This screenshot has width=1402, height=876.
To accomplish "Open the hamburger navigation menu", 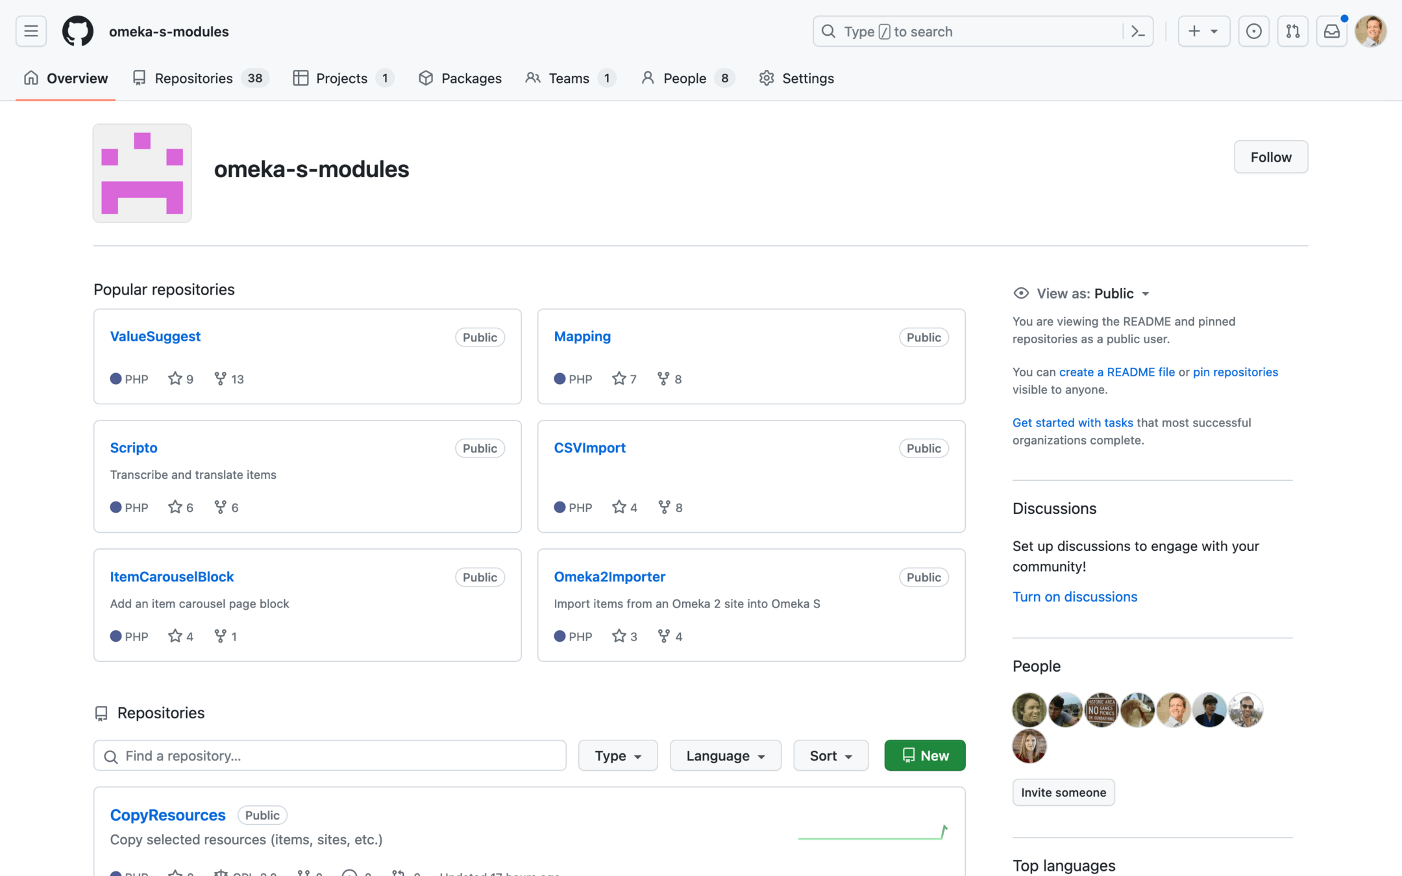I will click(31, 31).
